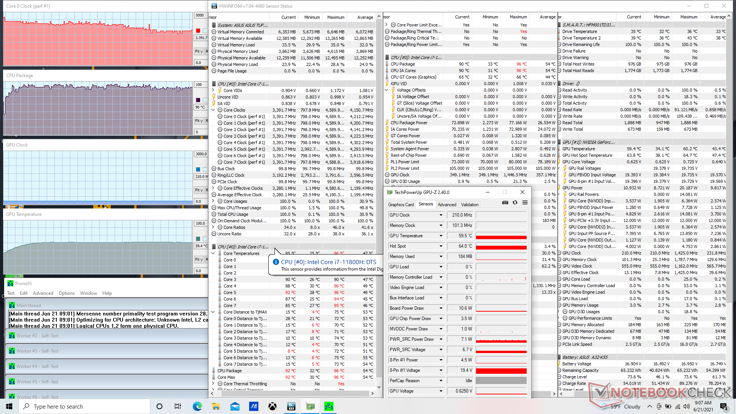736x414 pixels.
Task: Open File Explorer from taskbar
Action: pos(216,406)
